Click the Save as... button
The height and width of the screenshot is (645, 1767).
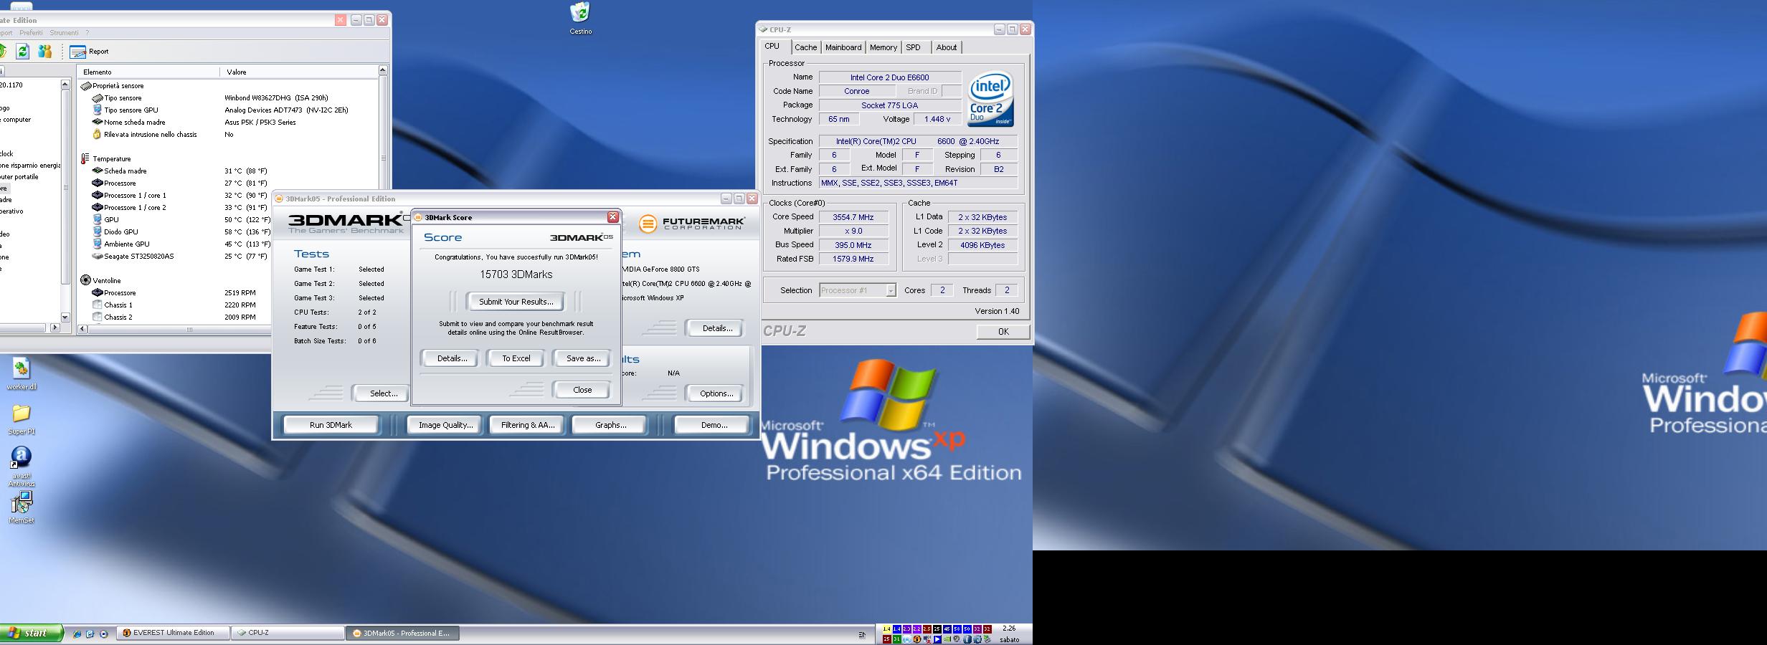pyautogui.click(x=583, y=358)
